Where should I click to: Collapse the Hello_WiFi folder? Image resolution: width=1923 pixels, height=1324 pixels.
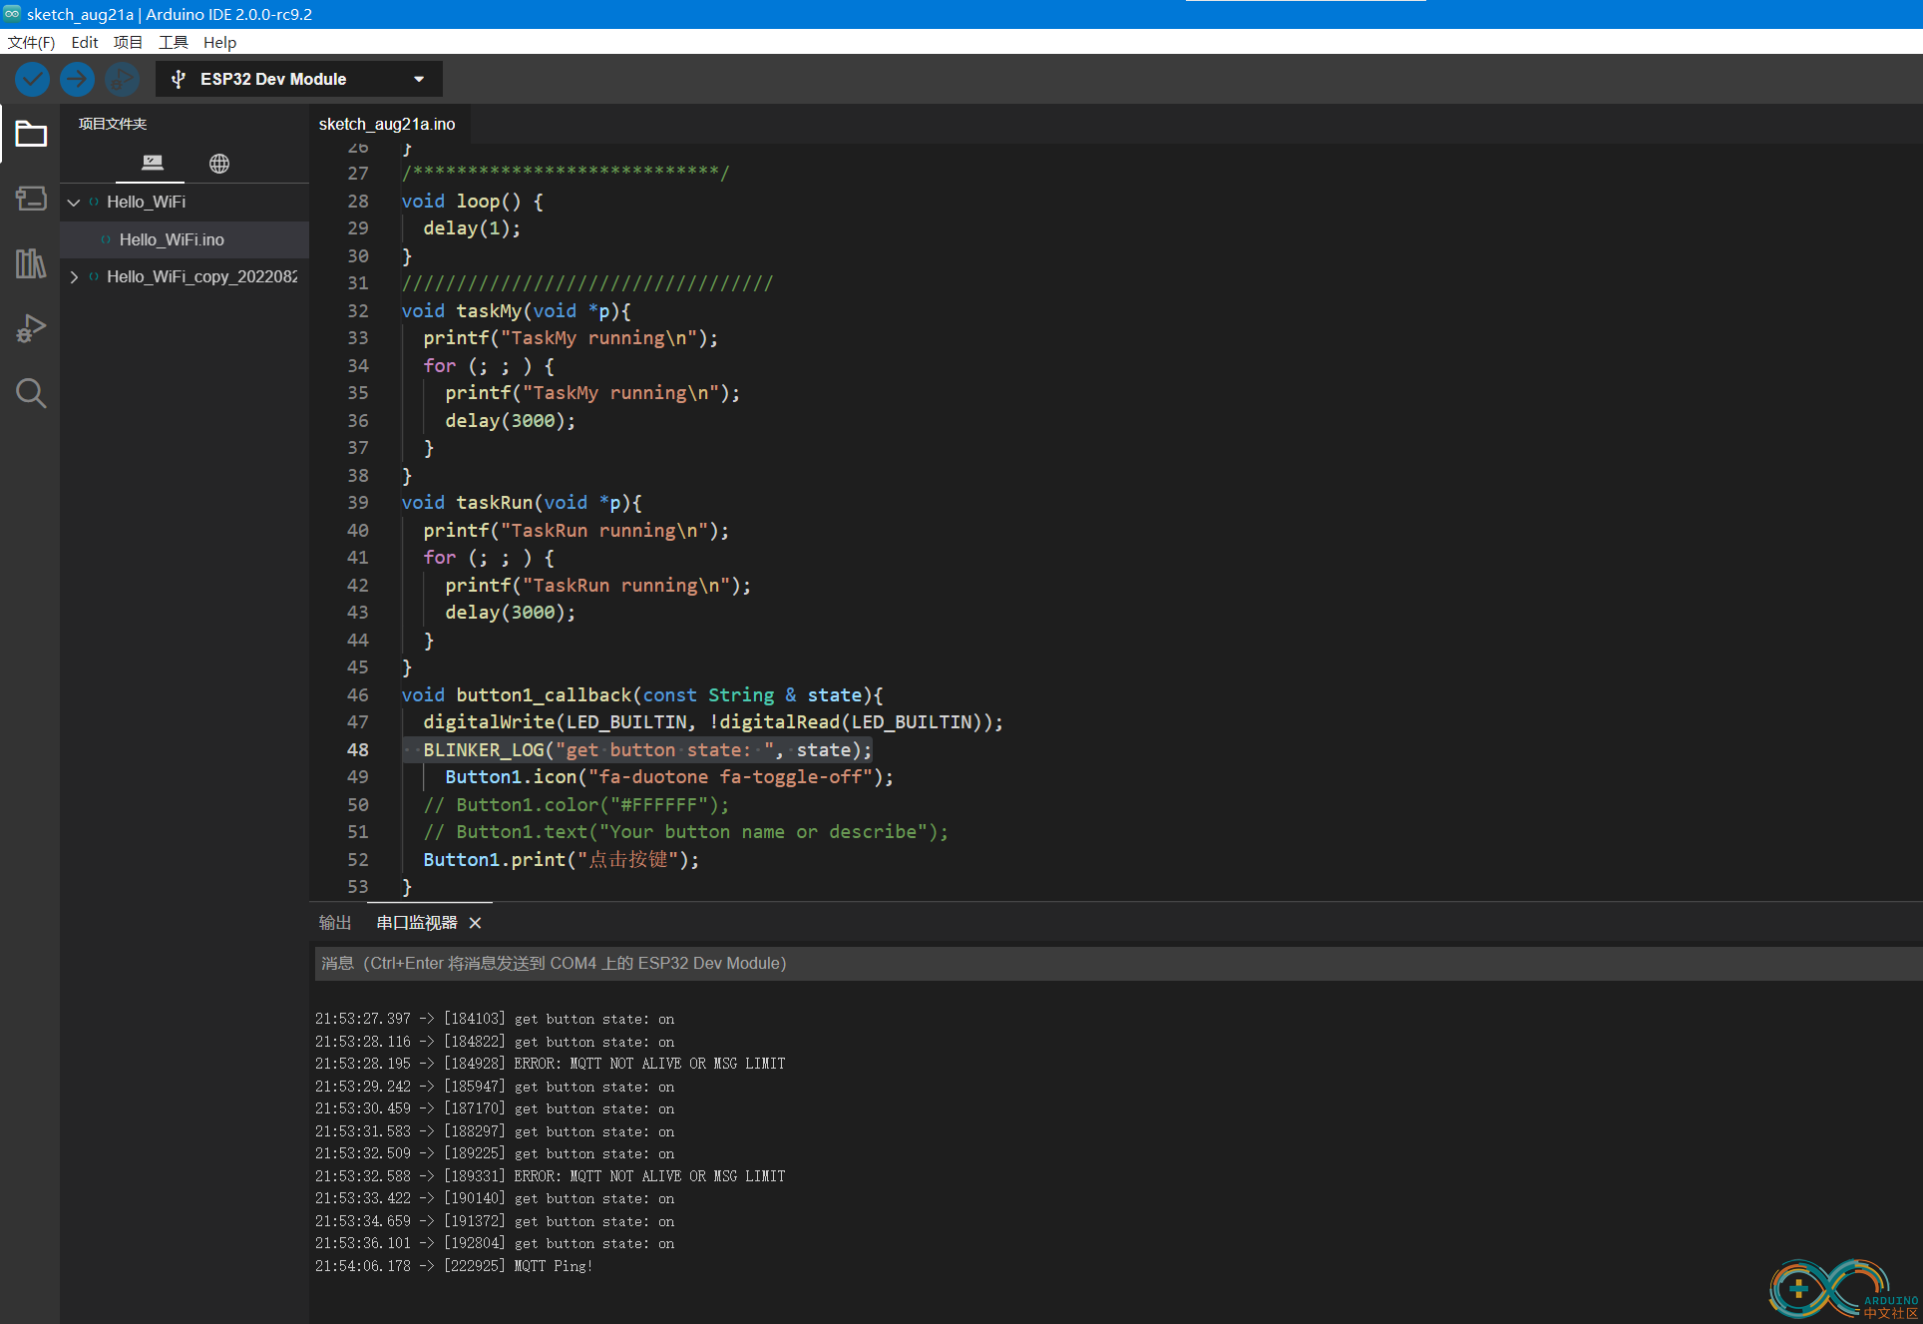click(74, 203)
